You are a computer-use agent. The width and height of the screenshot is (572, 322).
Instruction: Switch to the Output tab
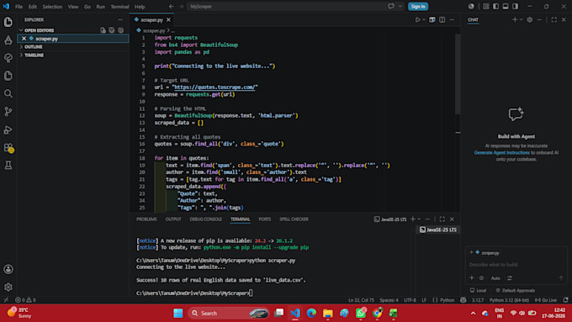click(173, 219)
